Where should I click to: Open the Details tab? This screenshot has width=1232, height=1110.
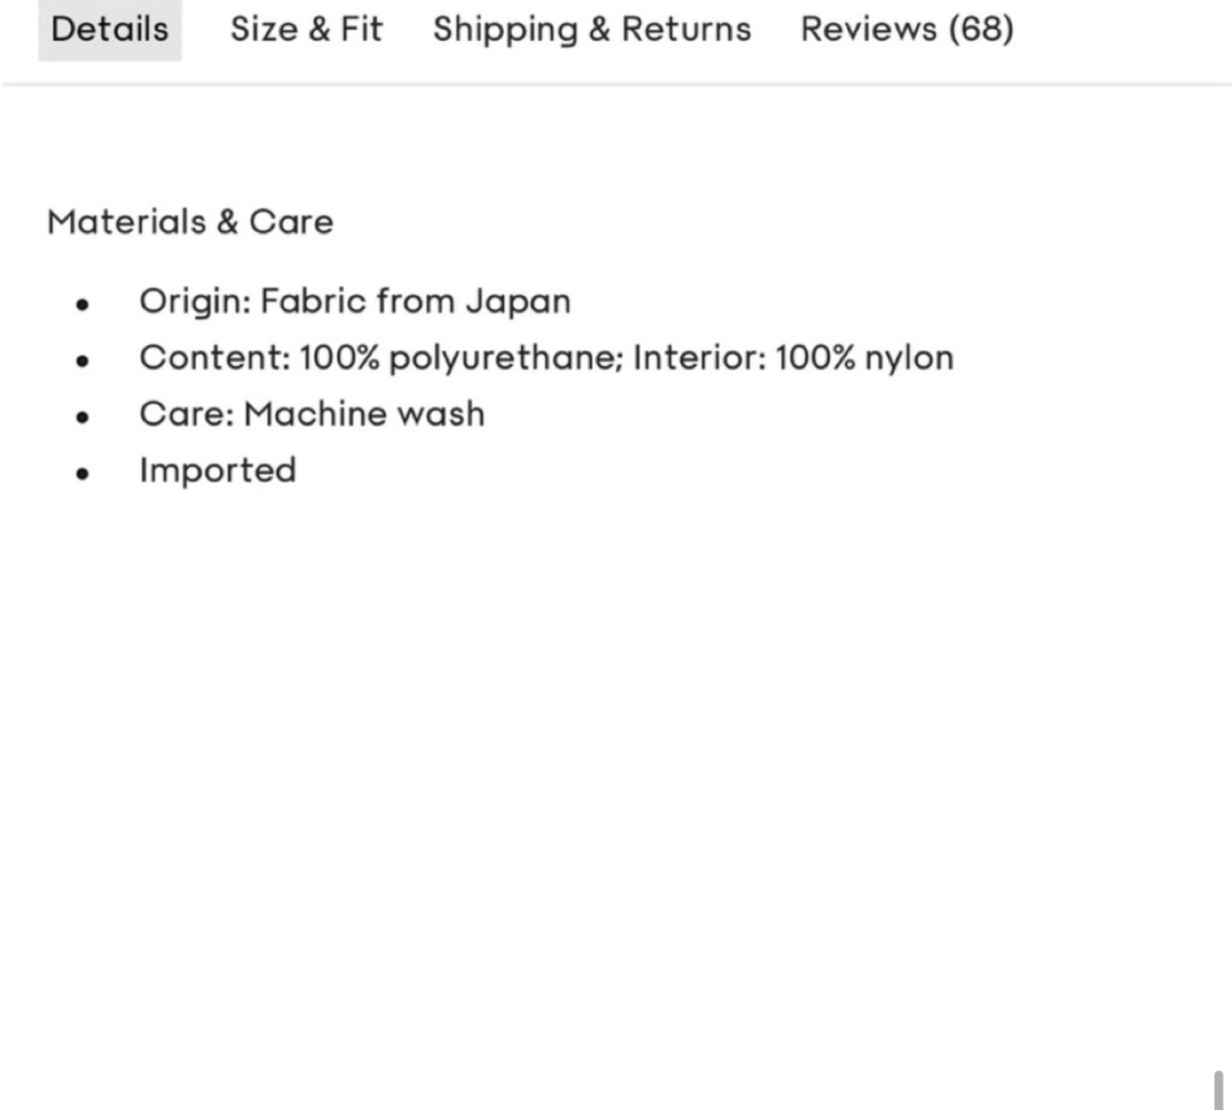(x=110, y=29)
